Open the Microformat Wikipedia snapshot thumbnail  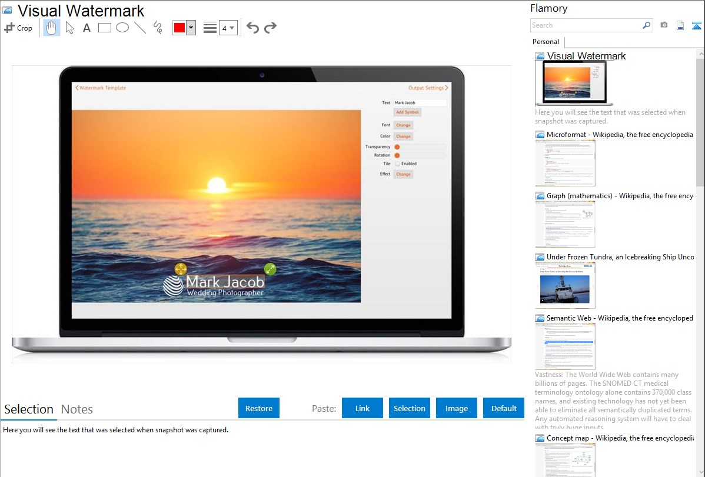tap(565, 163)
